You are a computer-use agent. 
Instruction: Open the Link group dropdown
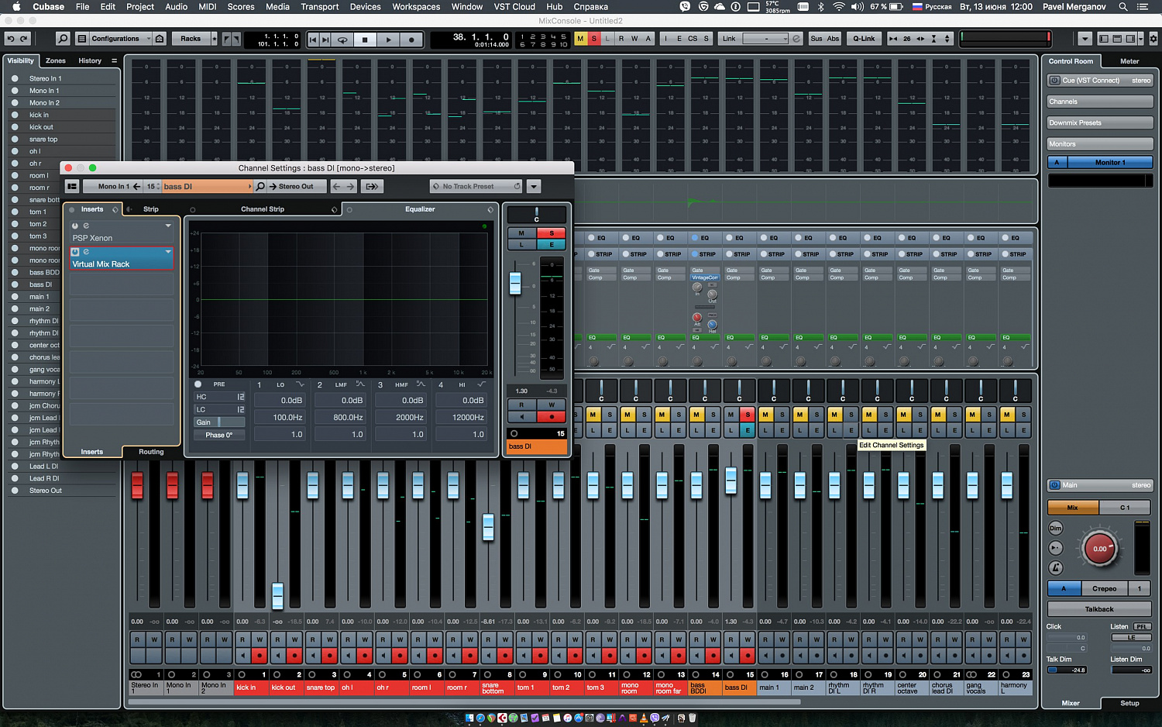pyautogui.click(x=765, y=39)
